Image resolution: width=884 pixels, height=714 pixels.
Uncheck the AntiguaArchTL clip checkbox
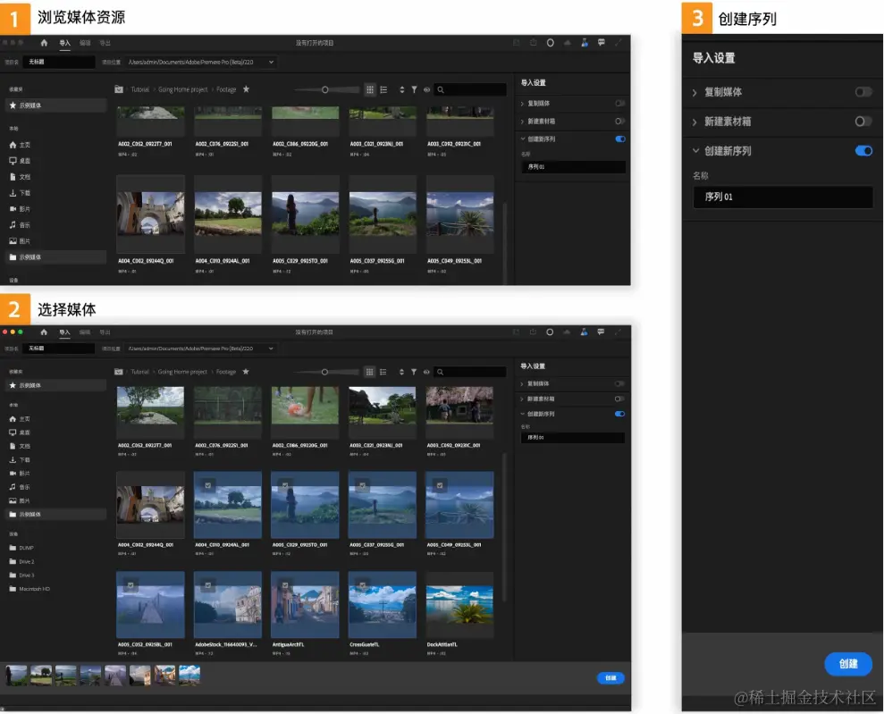click(285, 585)
